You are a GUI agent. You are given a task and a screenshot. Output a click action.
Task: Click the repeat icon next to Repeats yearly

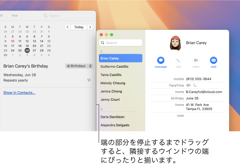tap(89, 80)
